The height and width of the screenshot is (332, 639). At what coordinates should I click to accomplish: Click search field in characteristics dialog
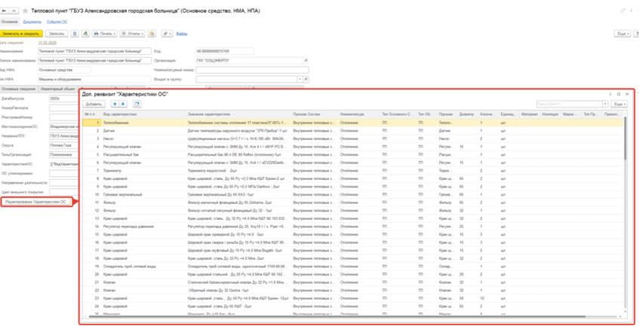pyautogui.click(x=570, y=104)
